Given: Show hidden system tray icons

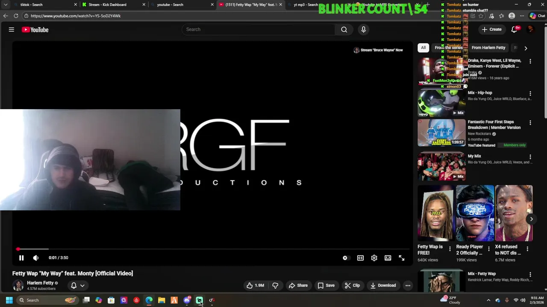Looking at the screenshot, I should tap(488, 300).
